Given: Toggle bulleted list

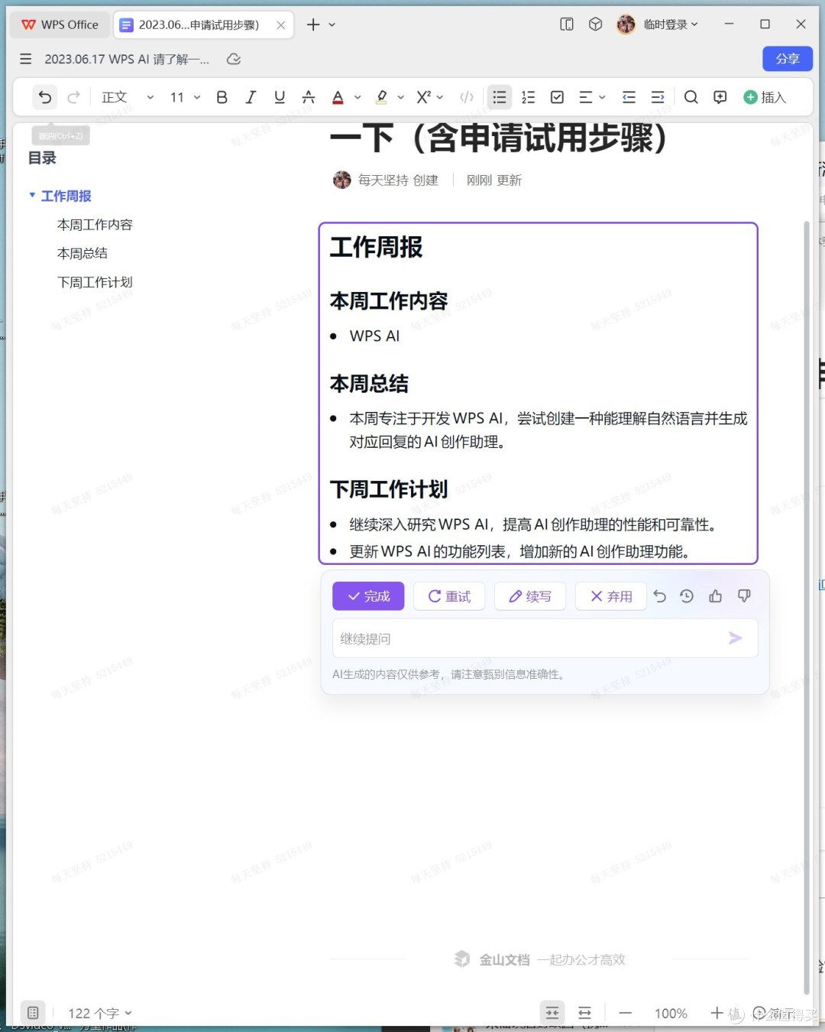Looking at the screenshot, I should point(500,97).
